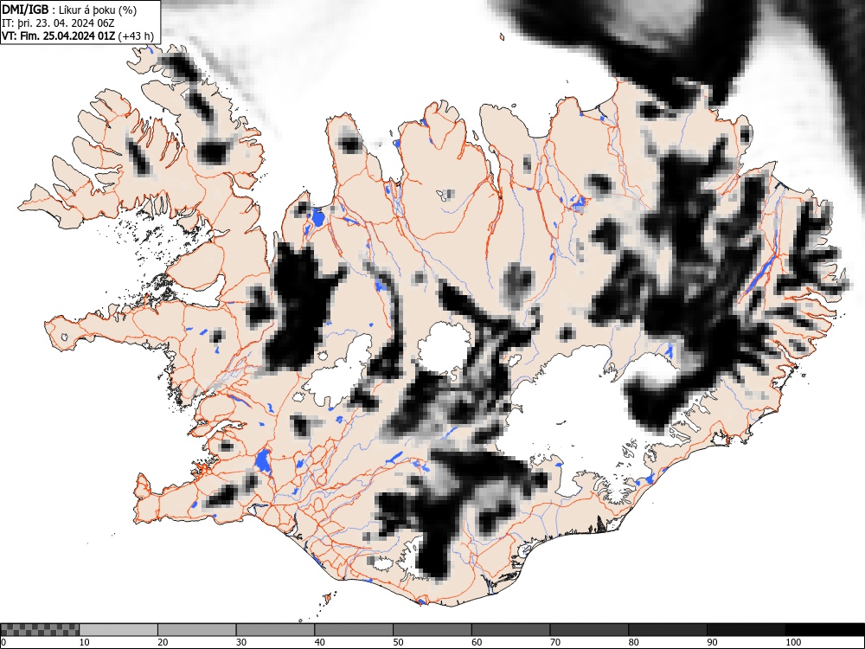Viewport: 865px width, 649px height.
Task: Click the legend label '0'
Action: (x=3, y=642)
